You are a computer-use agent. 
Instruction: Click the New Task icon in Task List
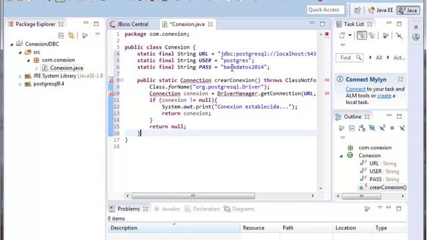(x=342, y=35)
